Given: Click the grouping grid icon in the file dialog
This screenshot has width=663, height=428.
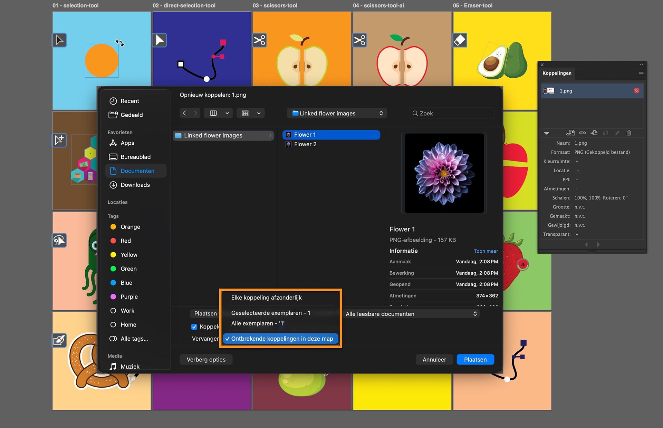Looking at the screenshot, I should click(246, 113).
